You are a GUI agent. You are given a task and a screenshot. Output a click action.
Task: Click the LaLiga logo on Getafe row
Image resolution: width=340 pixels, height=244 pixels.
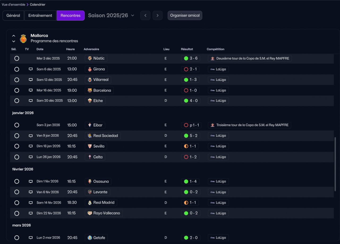click(x=212, y=238)
